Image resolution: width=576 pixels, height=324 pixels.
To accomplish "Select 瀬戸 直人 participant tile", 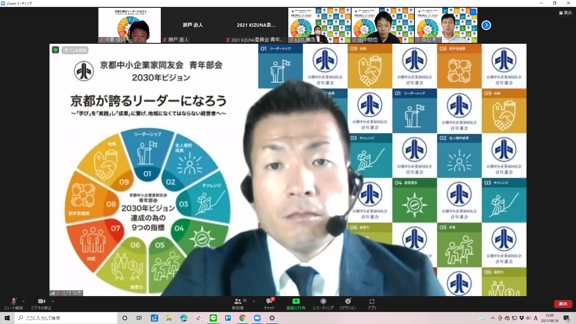I will coord(193,25).
